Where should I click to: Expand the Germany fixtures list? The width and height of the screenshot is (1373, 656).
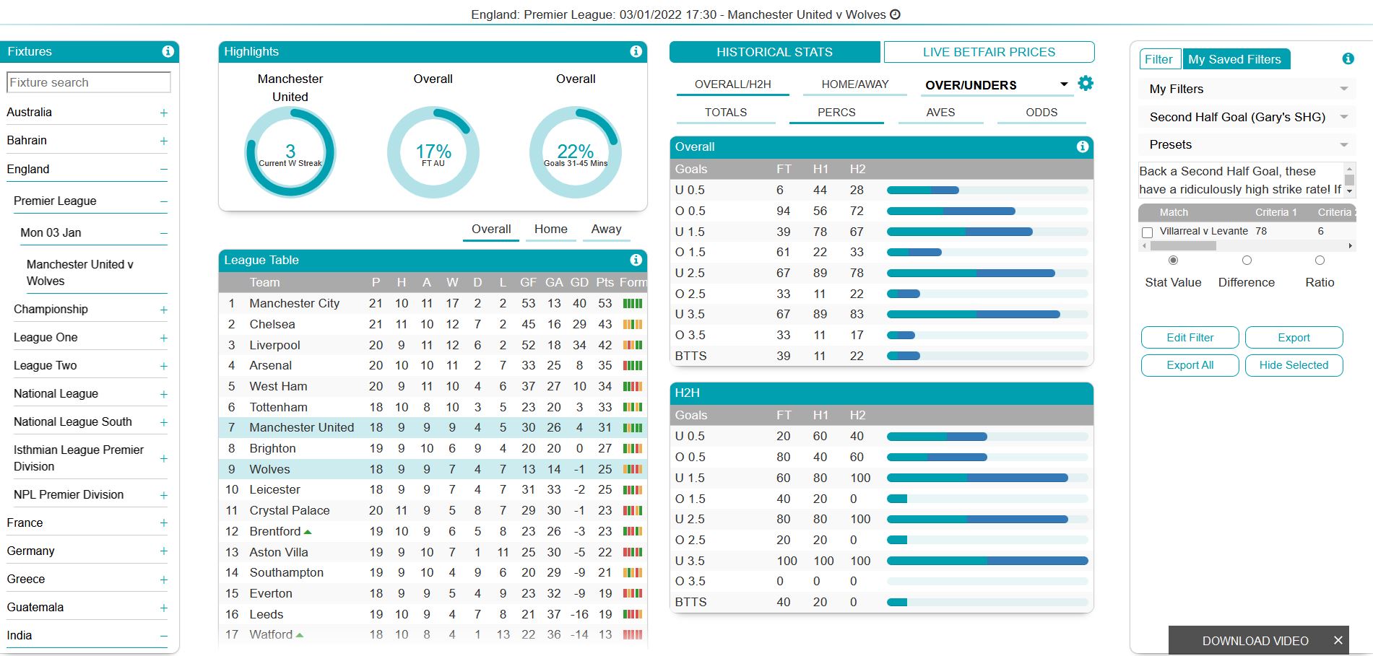(164, 551)
